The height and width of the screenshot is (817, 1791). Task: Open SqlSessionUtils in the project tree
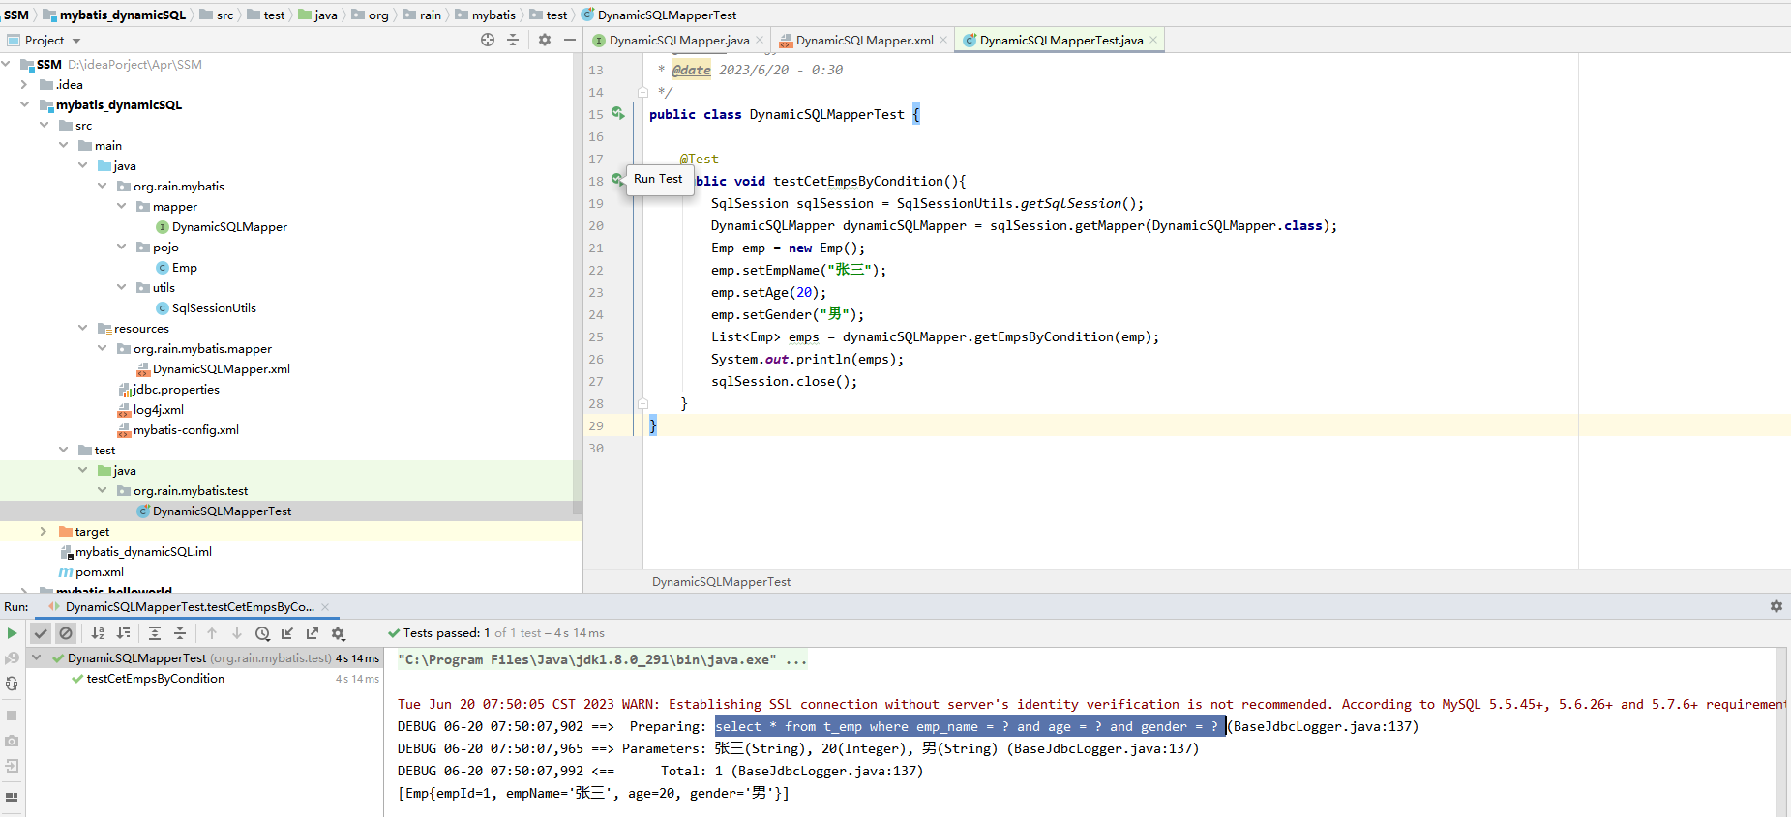click(x=214, y=307)
